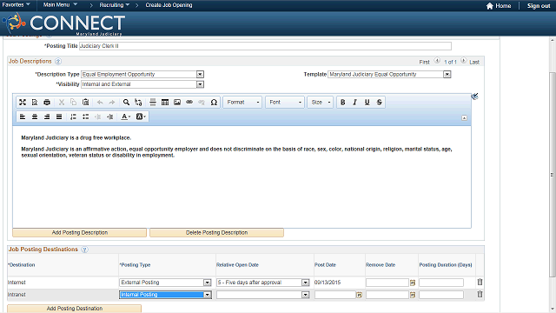Apply italic formatting with I icon
This screenshot has width=556, height=313.
pyautogui.click(x=355, y=103)
